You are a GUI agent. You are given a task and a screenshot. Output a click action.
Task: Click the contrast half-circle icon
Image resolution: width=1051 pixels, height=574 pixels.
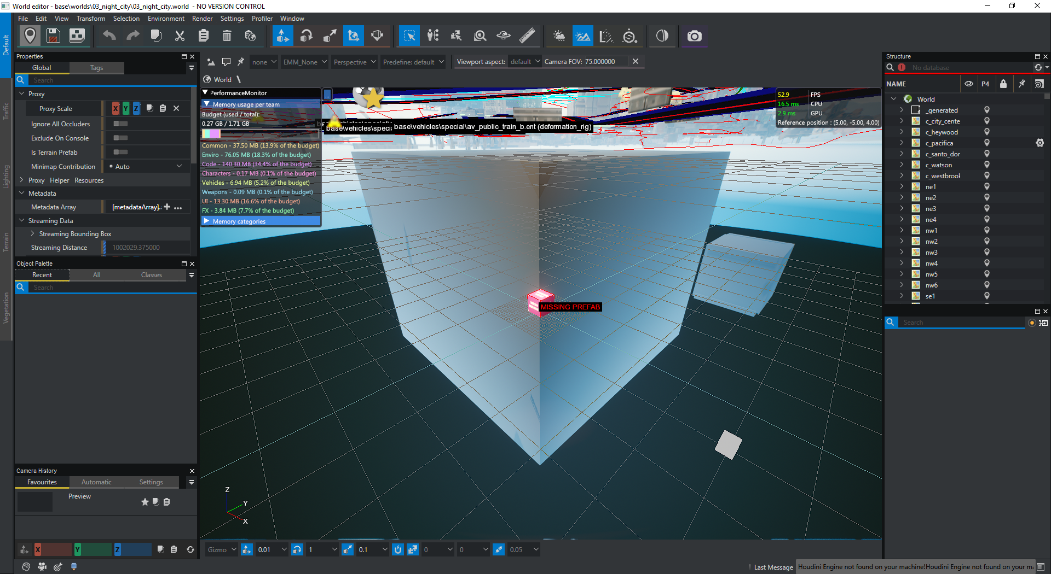coord(662,36)
